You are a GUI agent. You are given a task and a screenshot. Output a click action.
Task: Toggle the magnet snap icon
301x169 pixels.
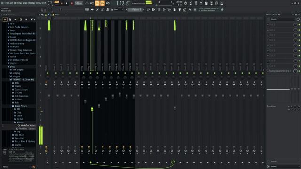click(112, 9)
